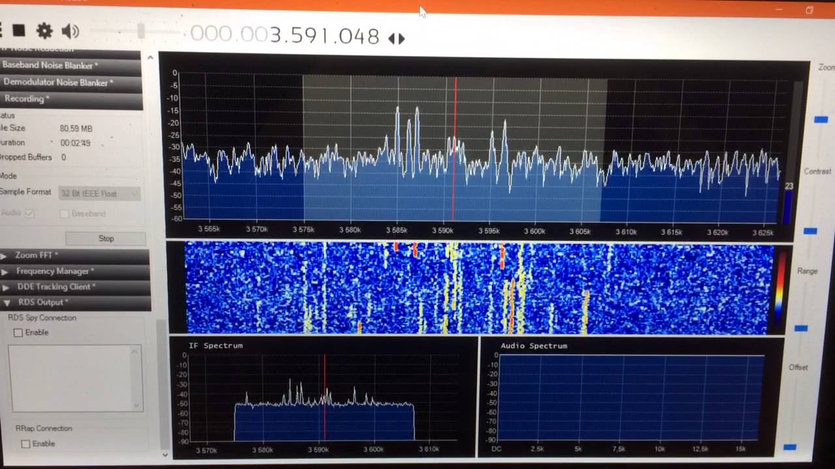835x469 pixels.
Task: Move the Contrast slider handle
Action: (x=810, y=231)
